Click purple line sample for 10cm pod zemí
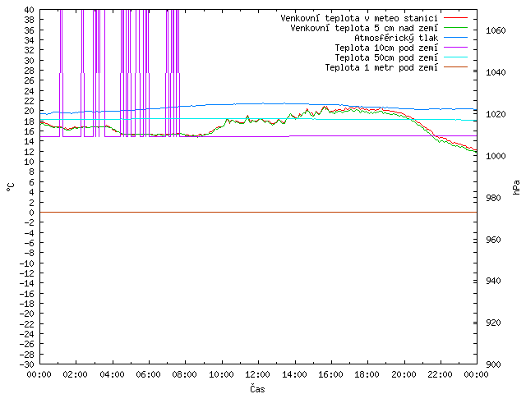 [x=455, y=48]
